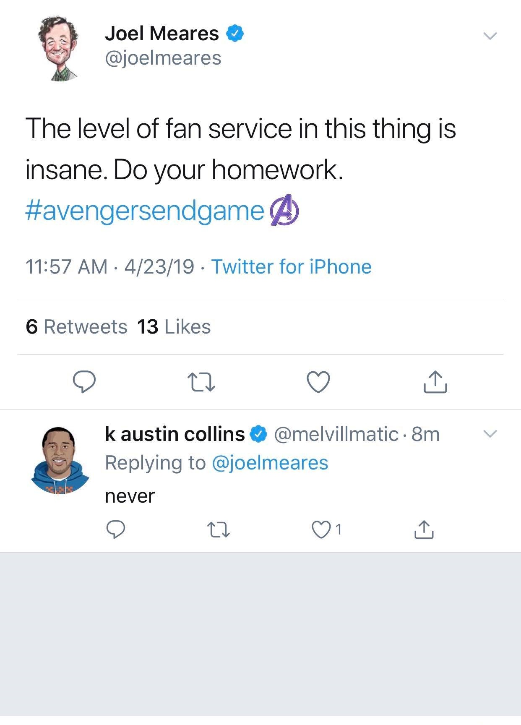Open options chevron on Joel's tweet
This screenshot has height=725, width=521.
(x=490, y=36)
